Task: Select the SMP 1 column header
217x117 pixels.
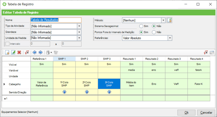Action: coord(64,59)
